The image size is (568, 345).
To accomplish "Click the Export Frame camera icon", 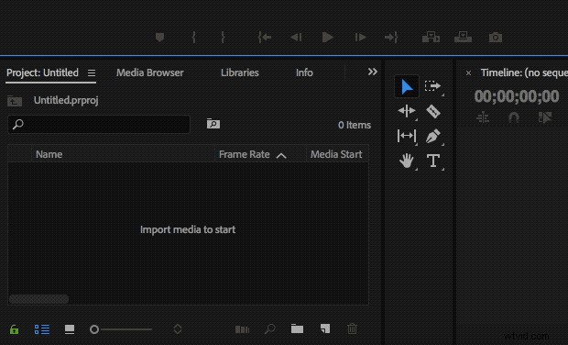I will 496,38.
